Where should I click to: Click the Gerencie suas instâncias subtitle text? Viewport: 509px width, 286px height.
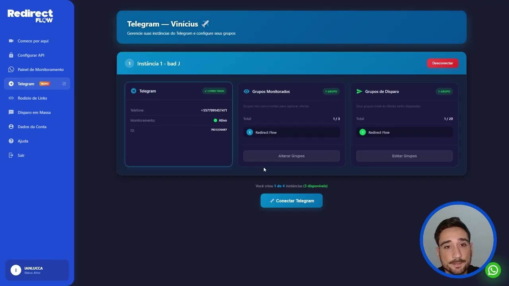tap(181, 33)
